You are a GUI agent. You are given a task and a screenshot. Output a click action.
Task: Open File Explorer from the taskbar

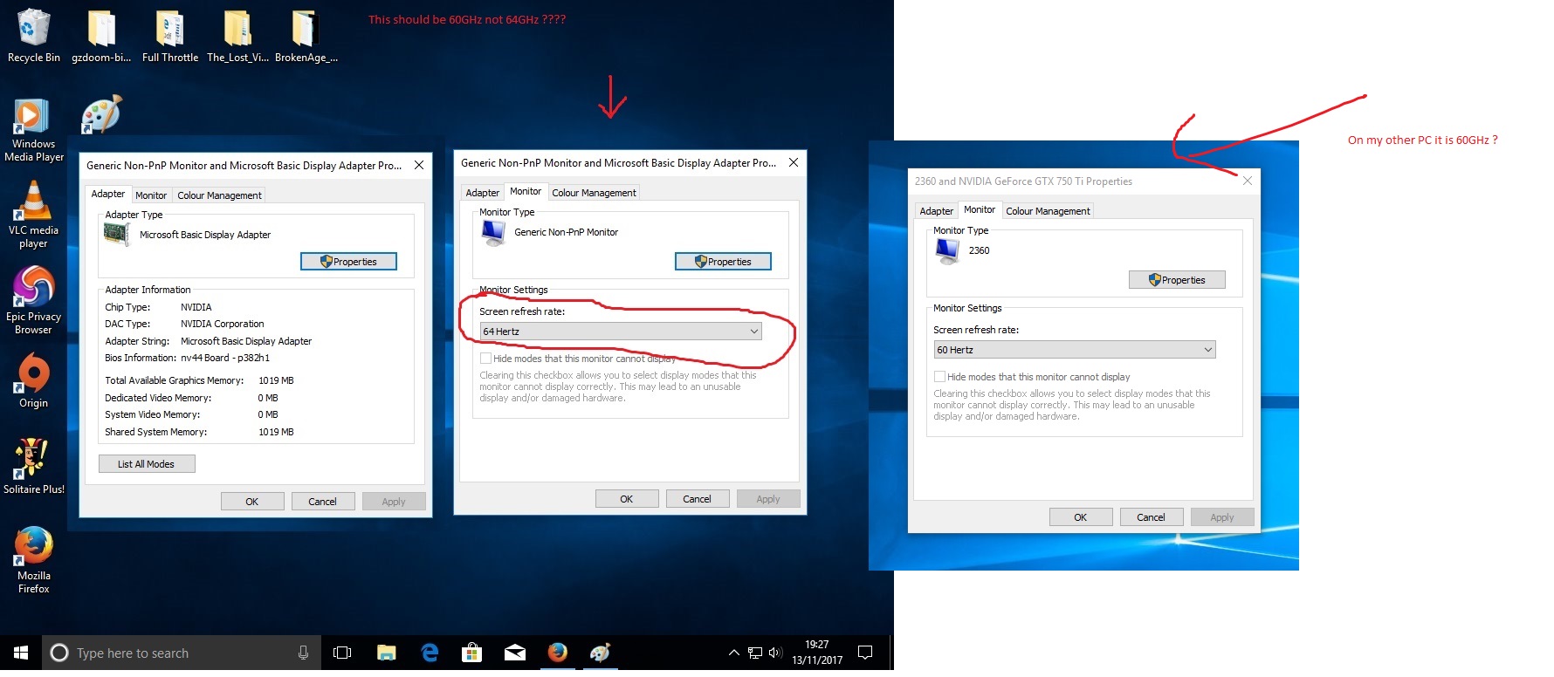(386, 653)
